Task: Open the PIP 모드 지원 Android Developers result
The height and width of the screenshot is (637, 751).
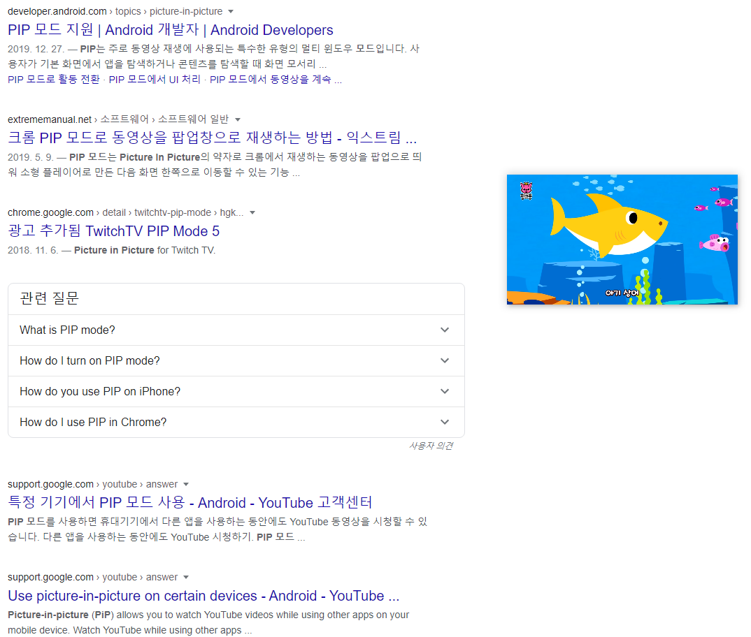Action: coord(170,29)
